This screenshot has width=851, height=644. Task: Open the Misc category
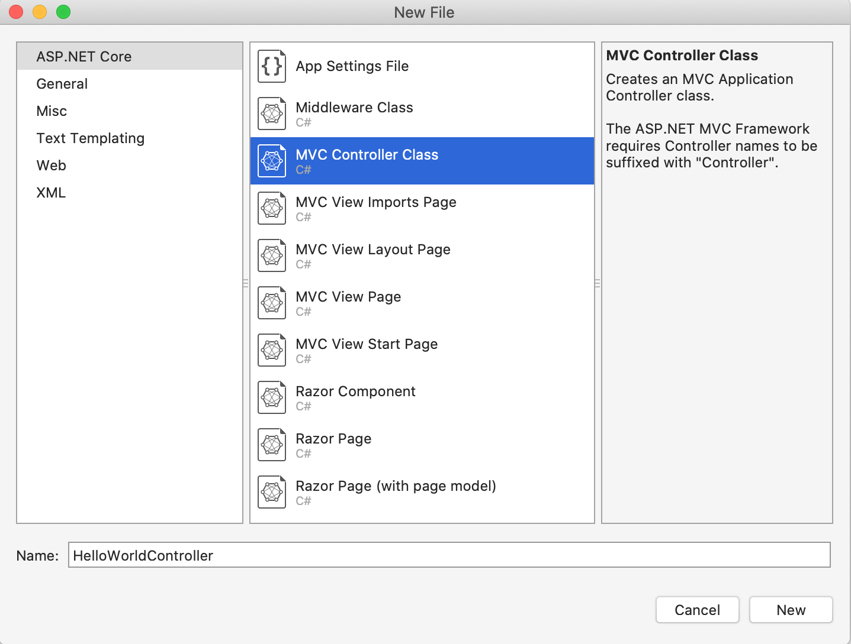pyautogui.click(x=52, y=111)
